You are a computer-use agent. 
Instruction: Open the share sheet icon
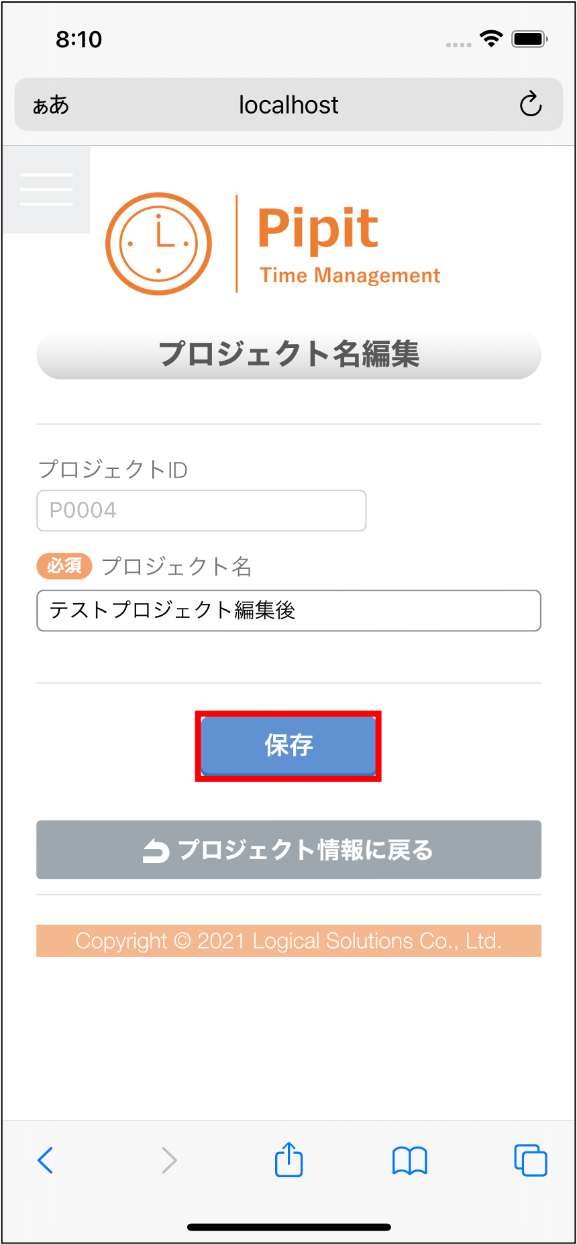pos(289,1159)
